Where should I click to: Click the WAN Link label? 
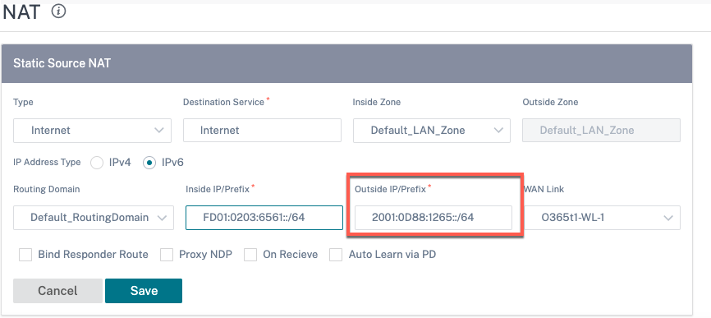pyautogui.click(x=544, y=189)
